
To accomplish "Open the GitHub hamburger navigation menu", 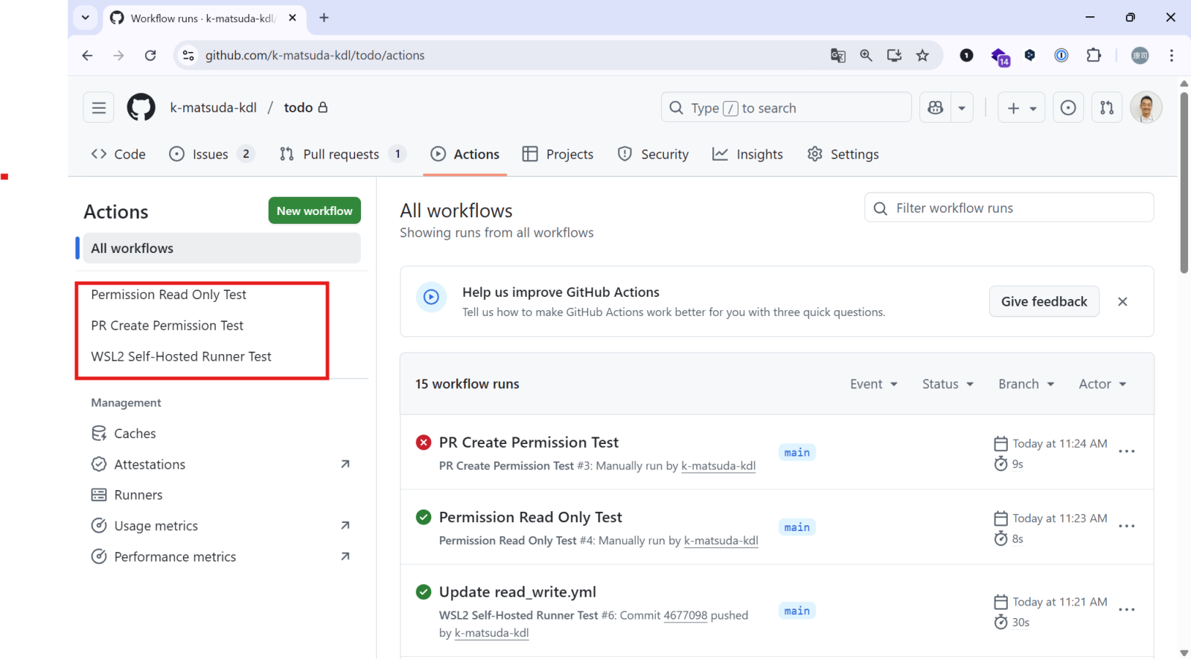I will 99,108.
